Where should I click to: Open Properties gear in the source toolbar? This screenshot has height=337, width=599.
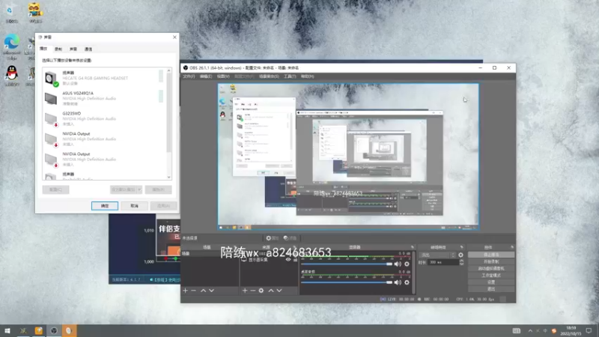click(272, 238)
